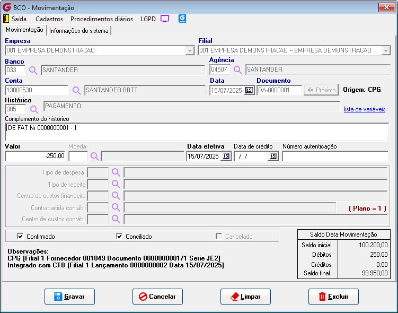The image size is (398, 313).
Task: Click the Moeda code input field
Action: [x=78, y=156]
